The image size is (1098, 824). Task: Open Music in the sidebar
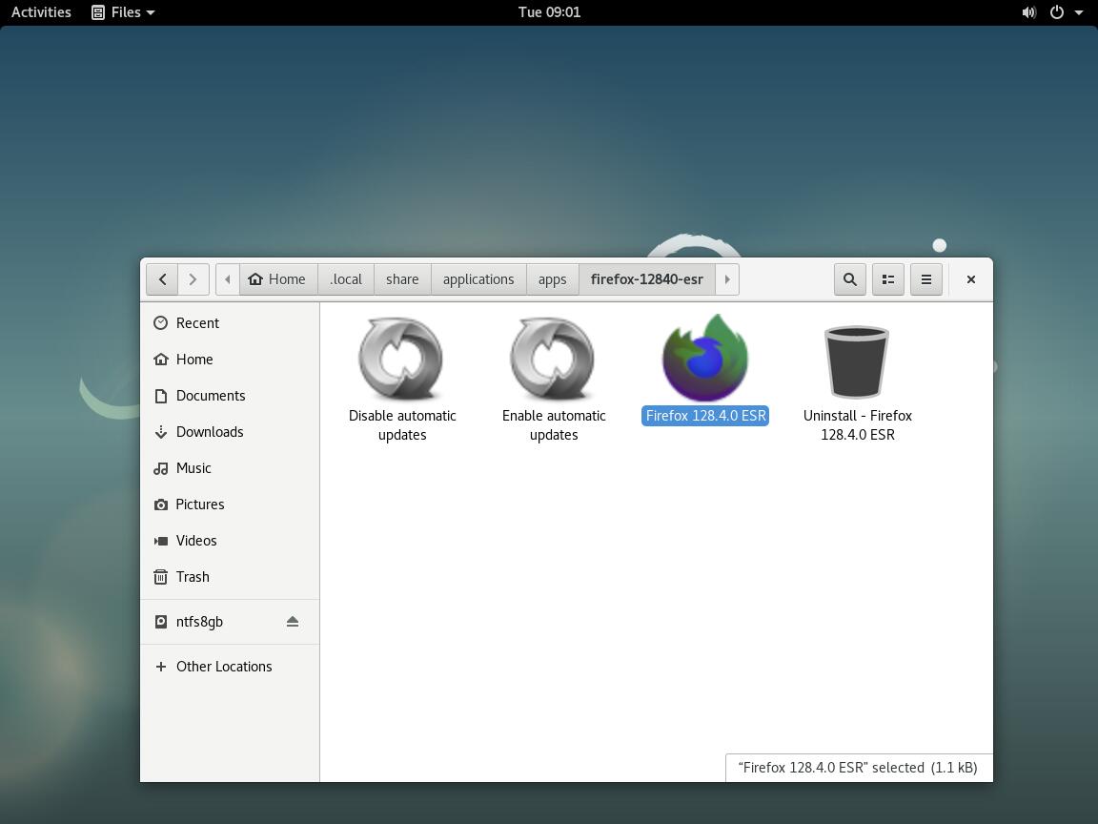point(230,468)
